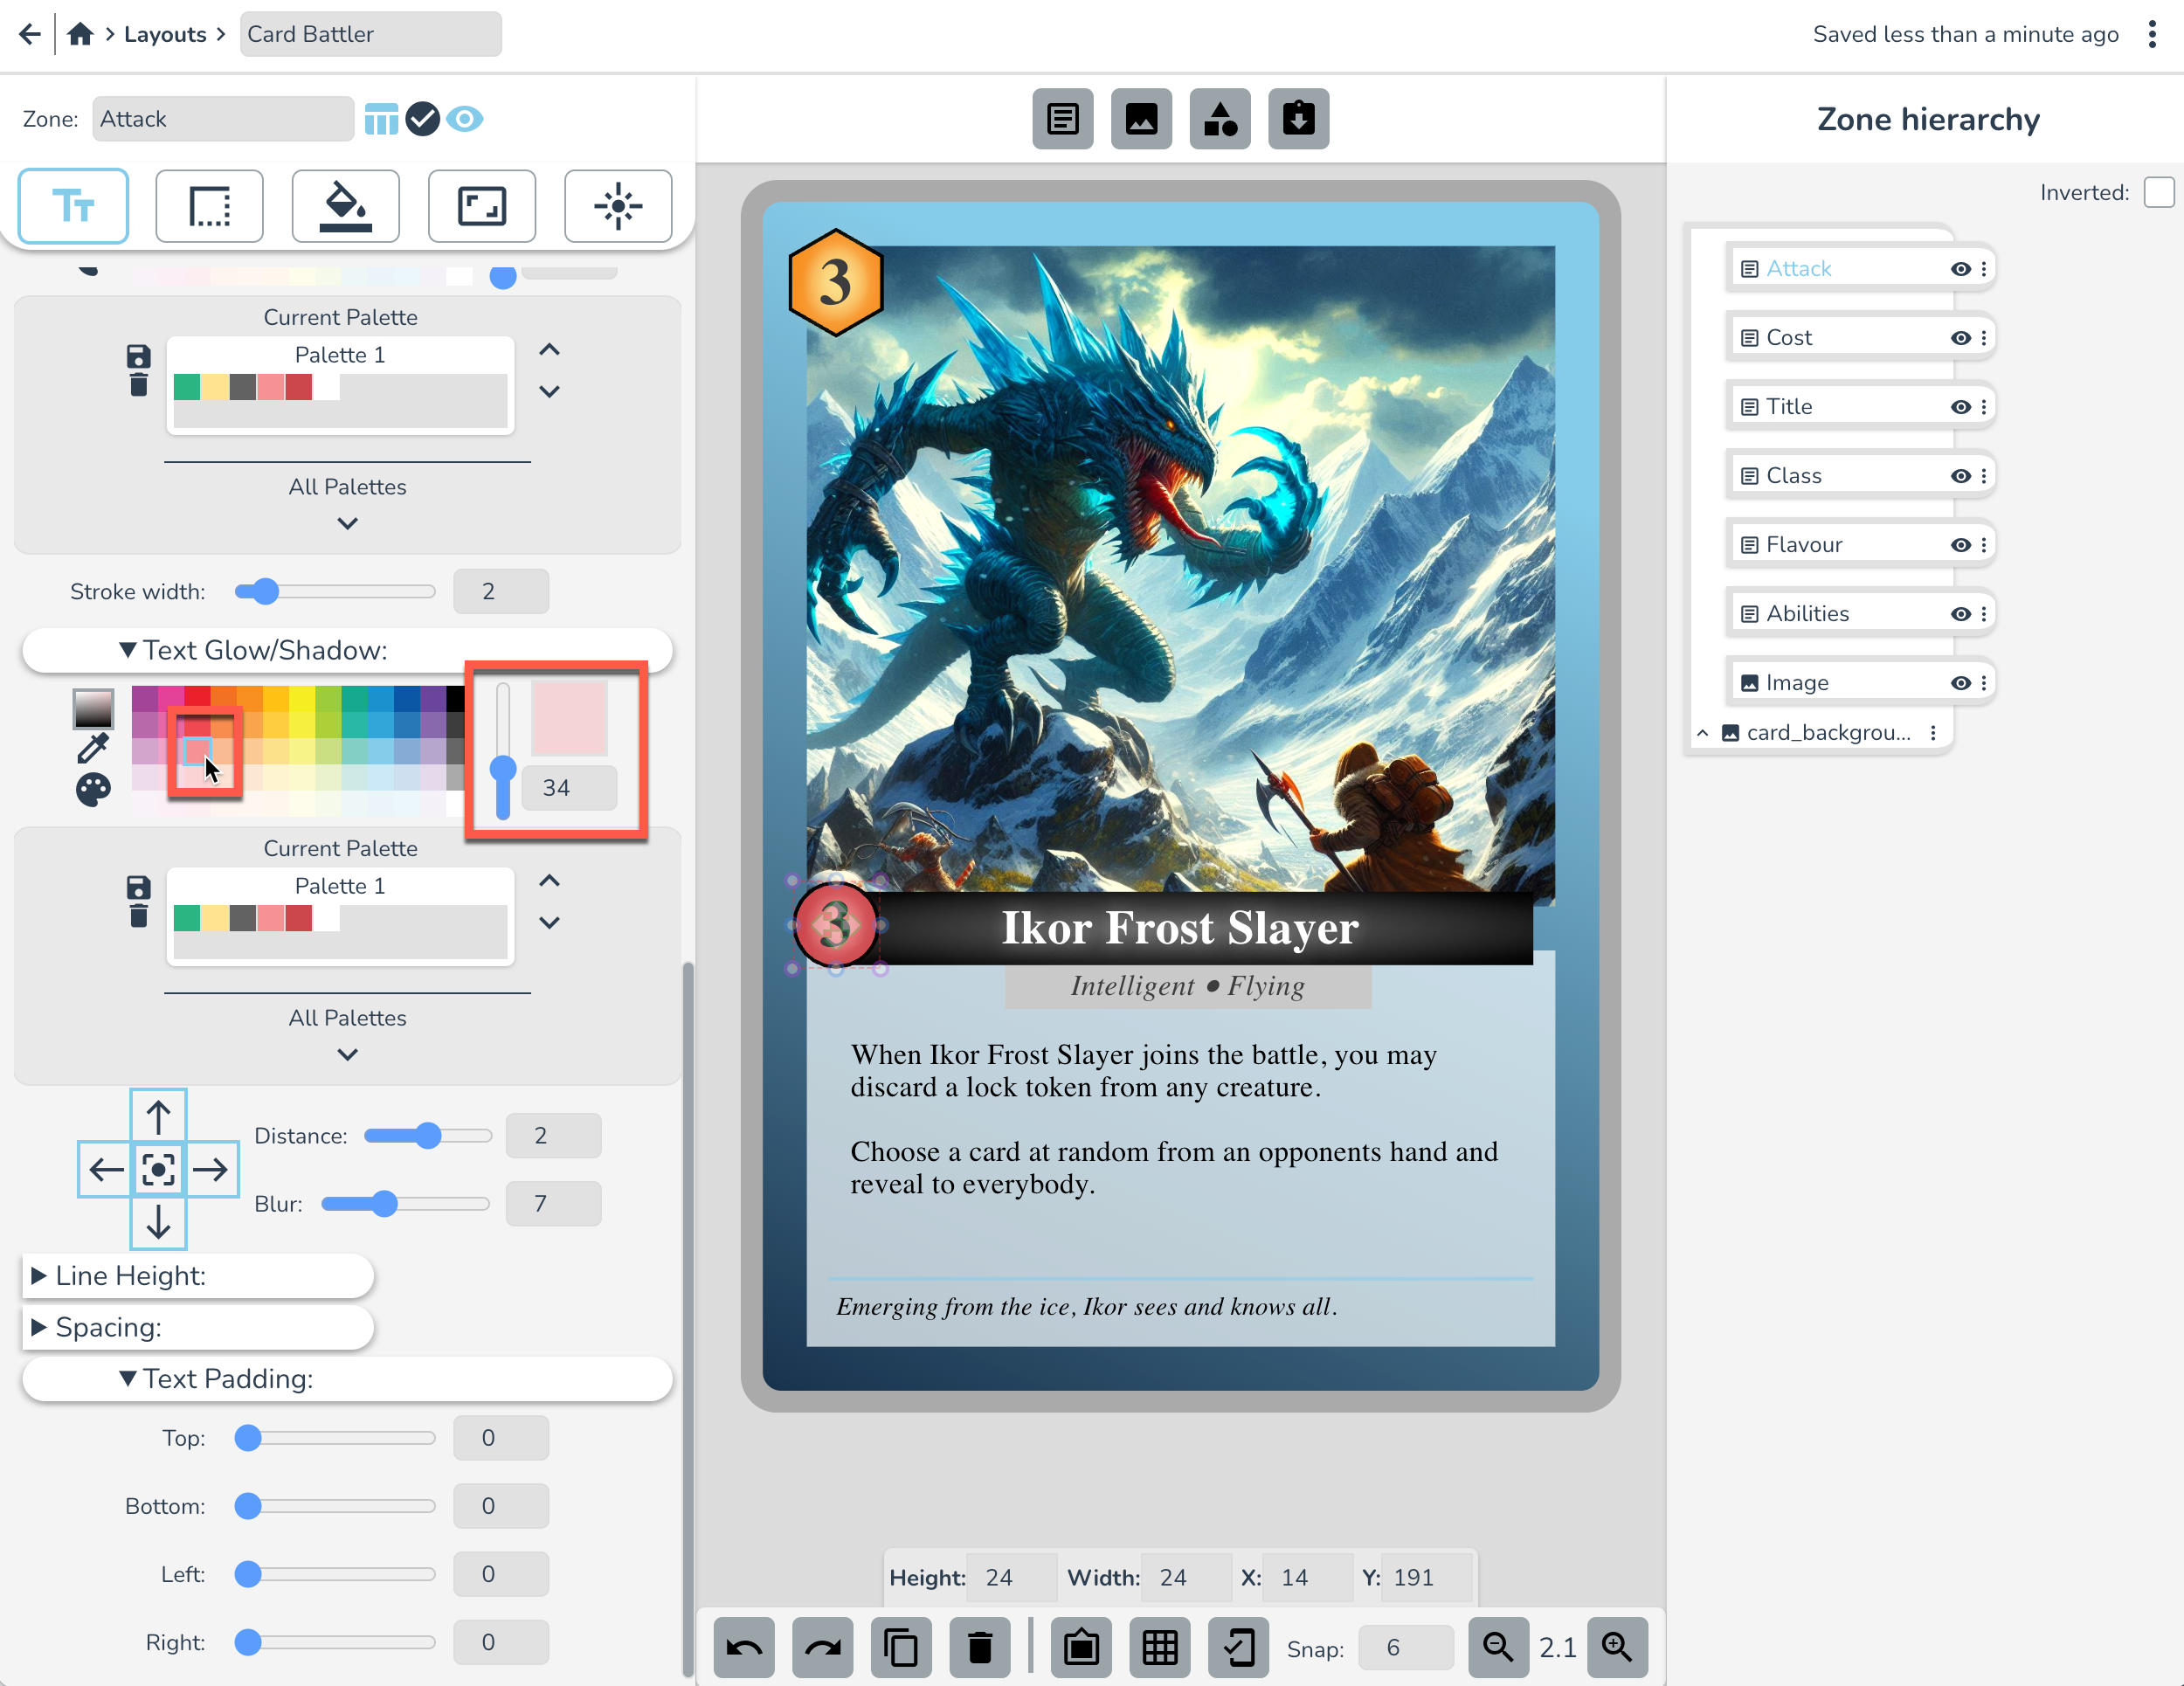Tick the Inverted checkbox
Image resolution: width=2184 pixels, height=1686 pixels.
click(2158, 192)
